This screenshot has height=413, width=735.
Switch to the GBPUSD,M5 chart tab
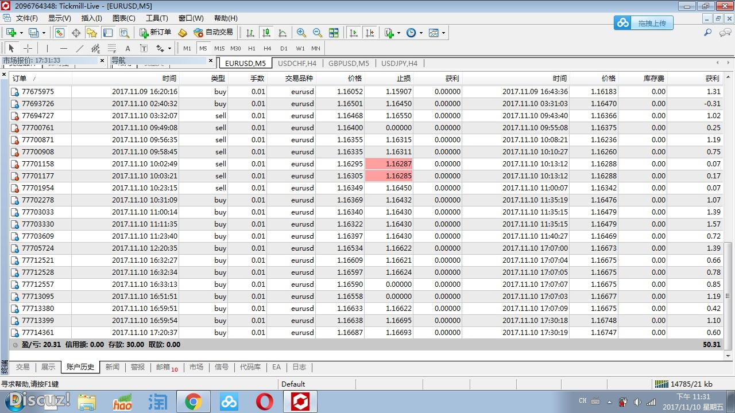tap(349, 63)
